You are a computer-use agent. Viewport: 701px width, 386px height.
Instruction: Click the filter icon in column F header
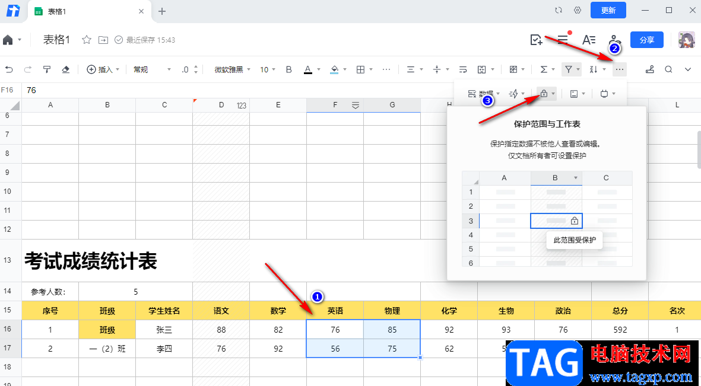click(x=356, y=105)
